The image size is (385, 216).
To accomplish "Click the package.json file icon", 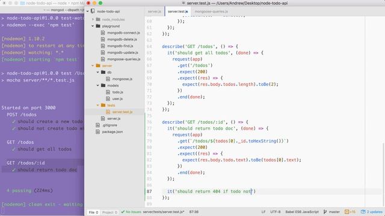I will pyautogui.click(x=98, y=132).
